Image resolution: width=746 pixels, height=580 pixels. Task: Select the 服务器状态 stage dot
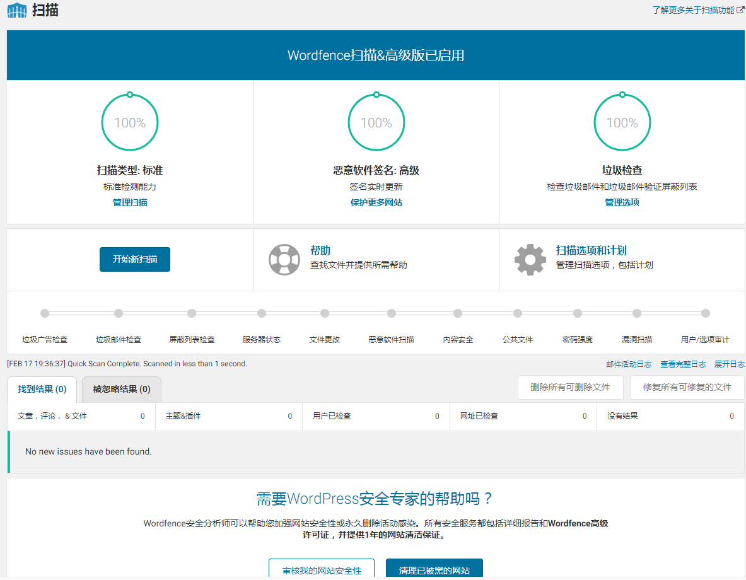262,313
